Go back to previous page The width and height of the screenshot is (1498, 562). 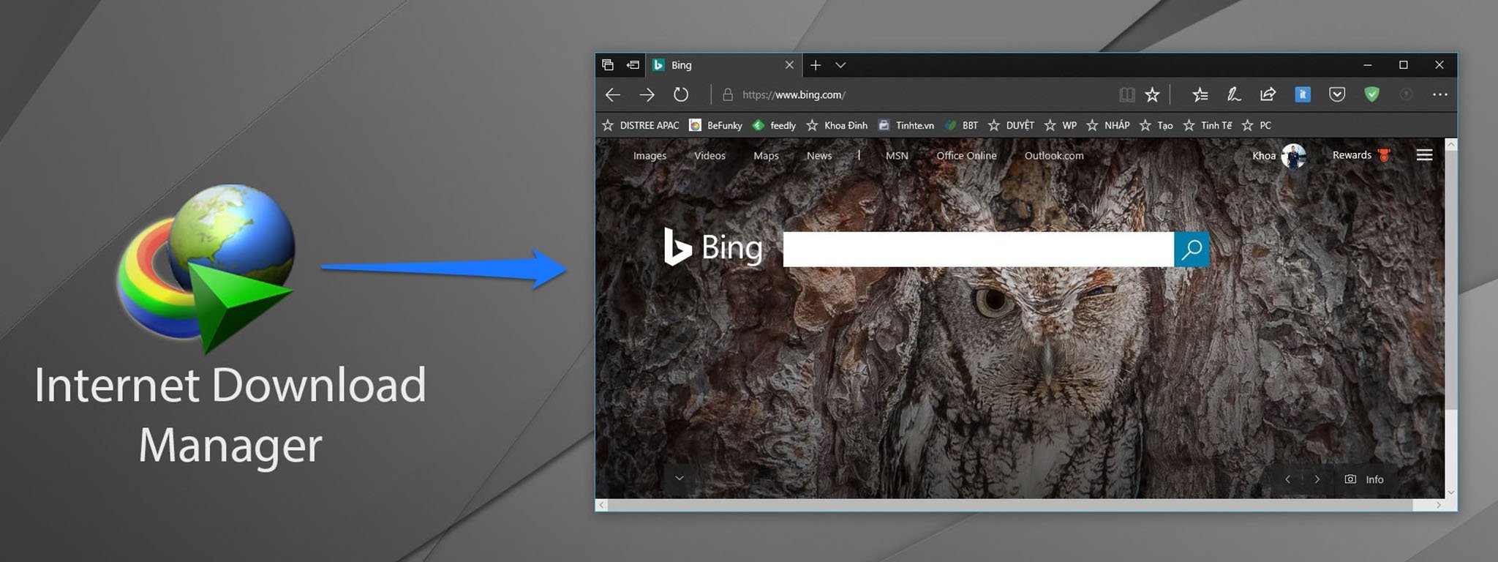[613, 94]
